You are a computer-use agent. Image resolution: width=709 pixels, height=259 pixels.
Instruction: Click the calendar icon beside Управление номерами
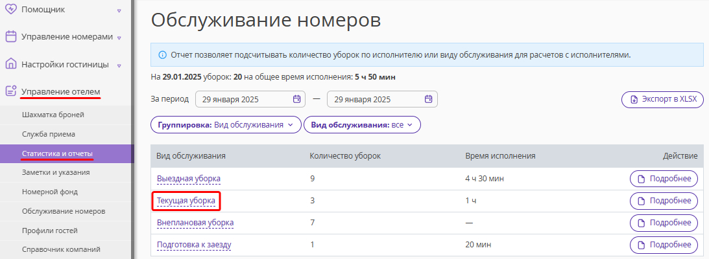(x=11, y=36)
